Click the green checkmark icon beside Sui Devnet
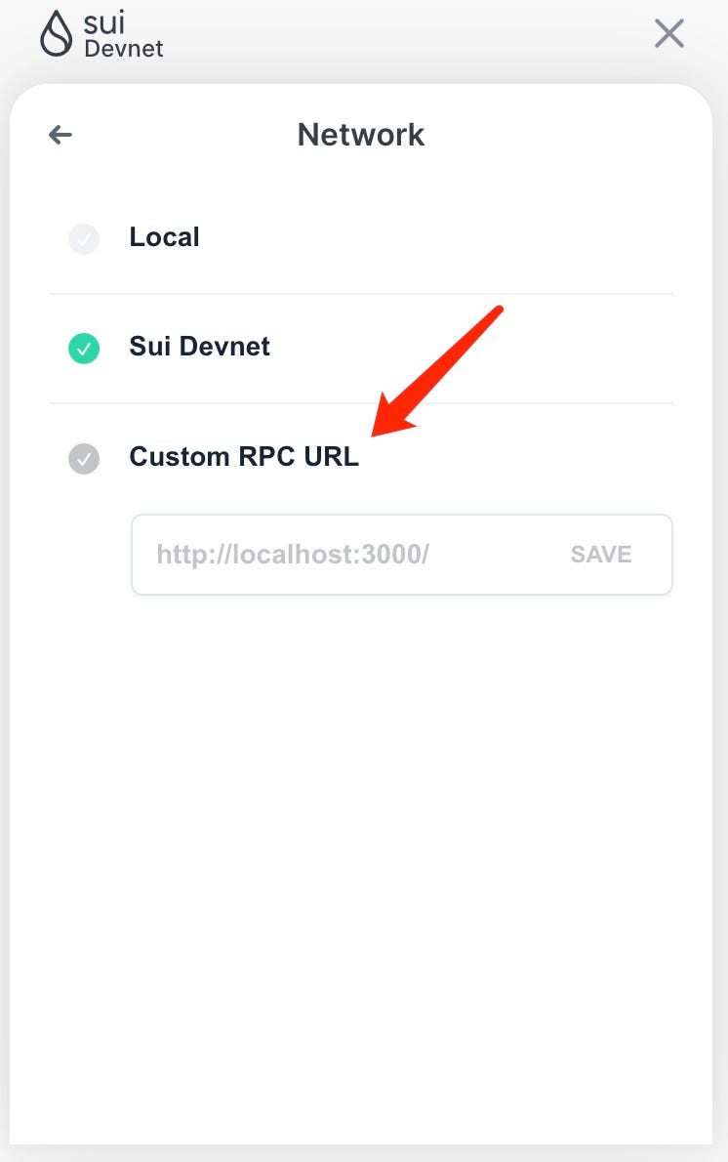The image size is (728, 1162). [84, 349]
